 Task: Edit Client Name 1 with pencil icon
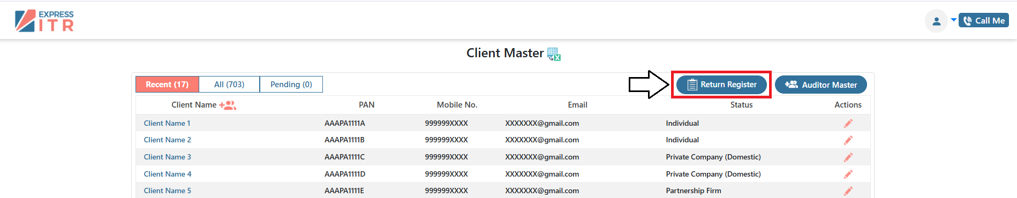click(x=848, y=123)
